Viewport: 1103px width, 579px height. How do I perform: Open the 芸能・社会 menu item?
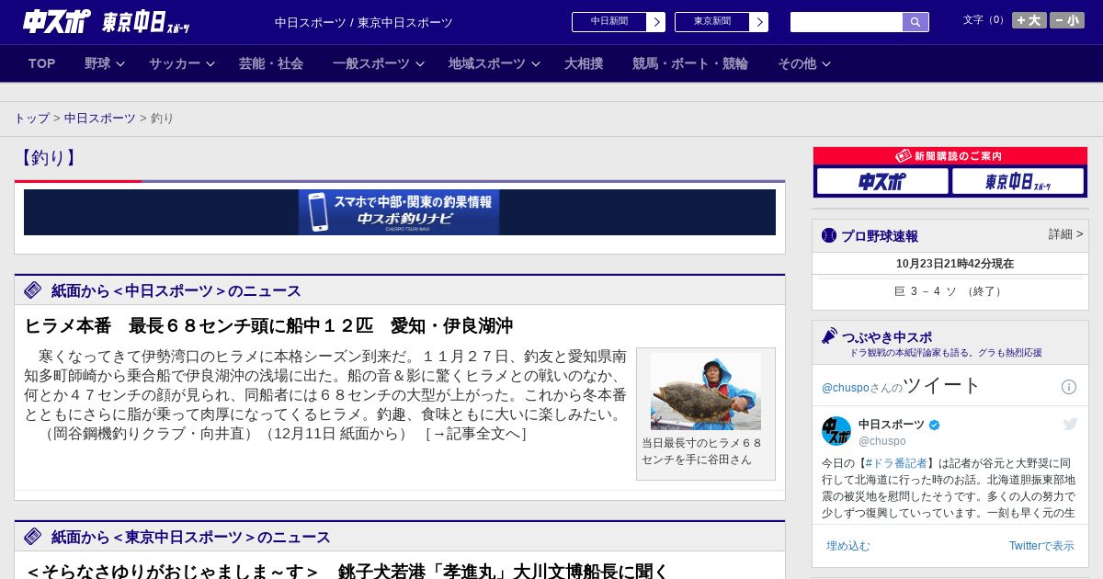point(271,63)
